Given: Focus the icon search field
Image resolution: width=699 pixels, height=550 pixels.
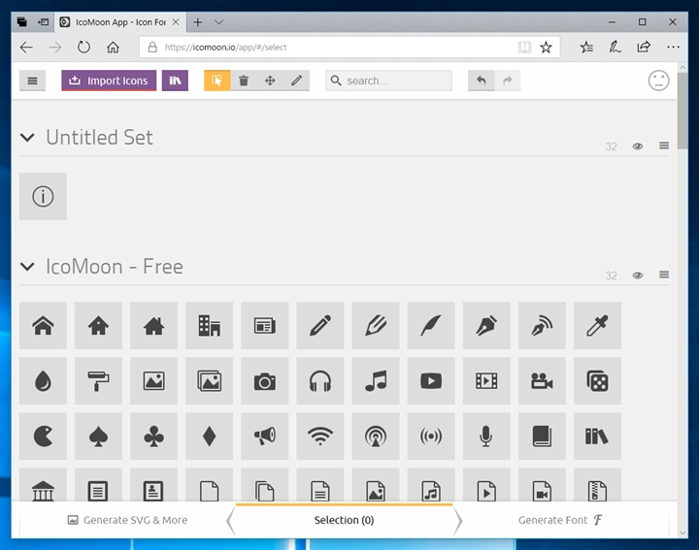Looking at the screenshot, I should tap(388, 81).
